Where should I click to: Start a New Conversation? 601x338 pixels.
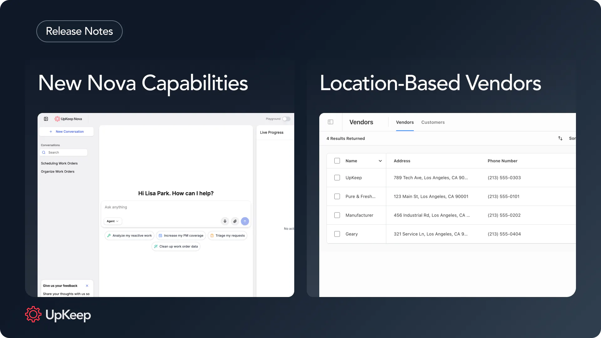point(66,132)
